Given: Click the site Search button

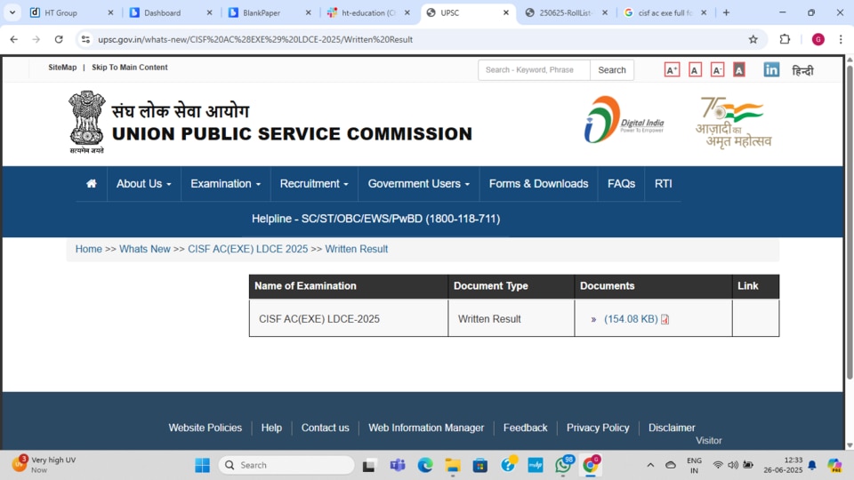Looking at the screenshot, I should 612,69.
